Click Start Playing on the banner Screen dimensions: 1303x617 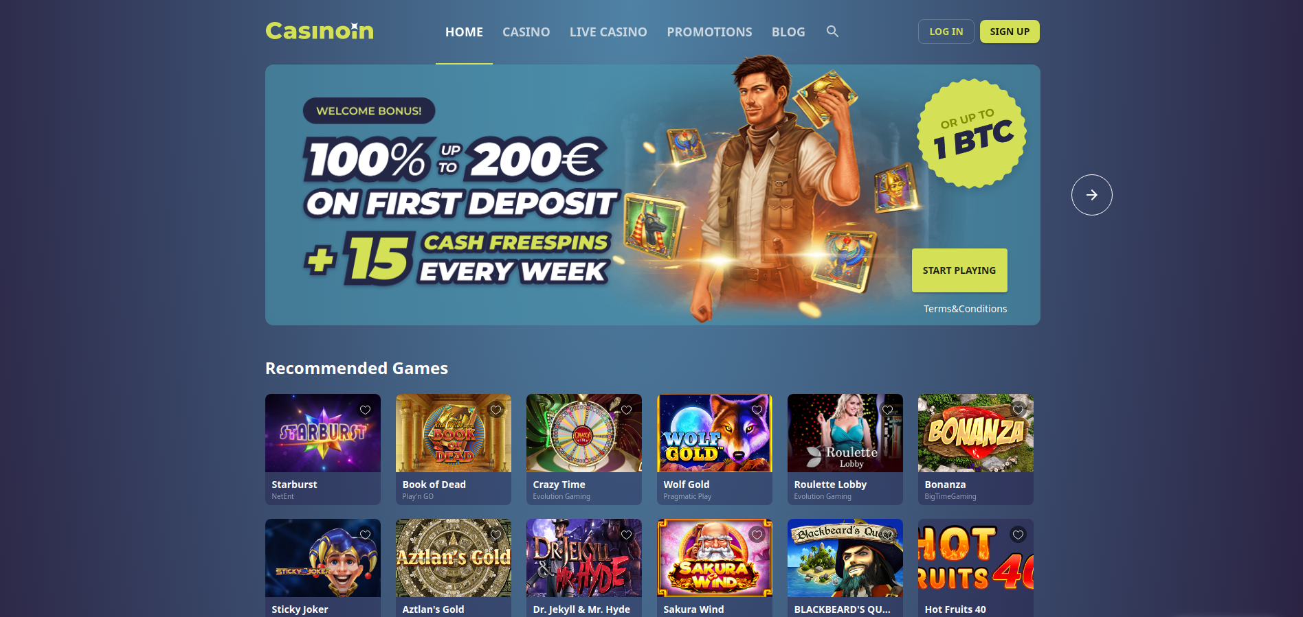tap(959, 270)
